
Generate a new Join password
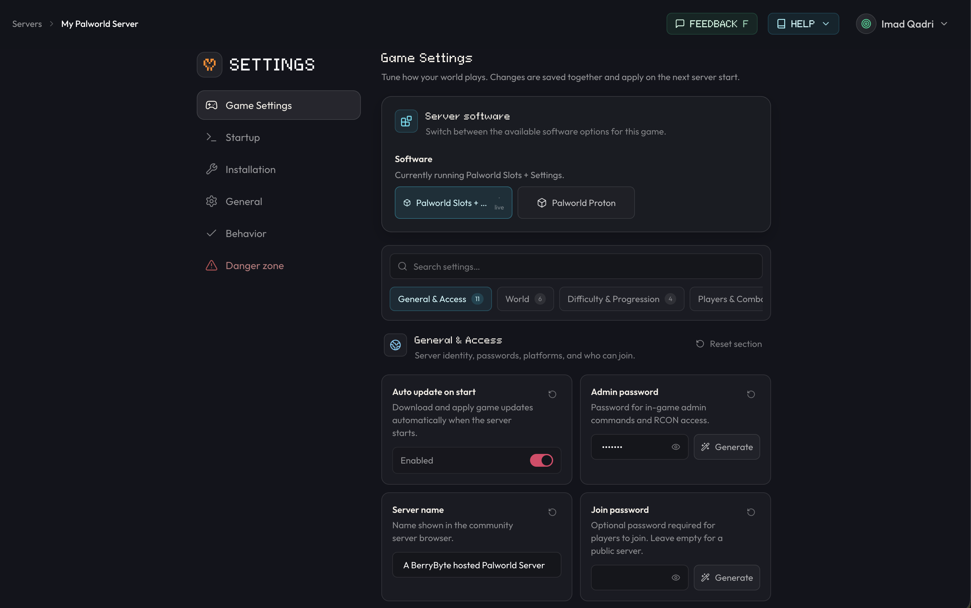pos(726,578)
